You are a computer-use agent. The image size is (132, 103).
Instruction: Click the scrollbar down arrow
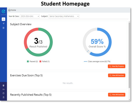(x=129, y=100)
